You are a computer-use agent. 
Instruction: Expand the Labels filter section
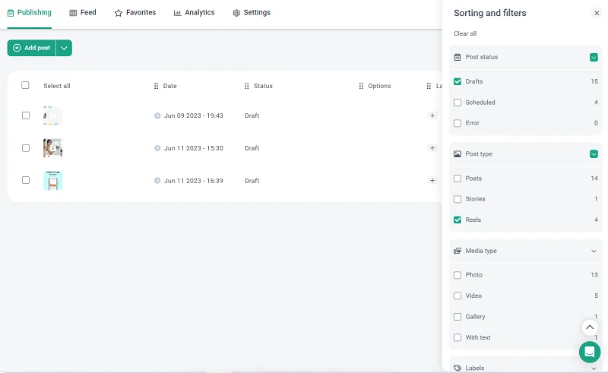coord(594,368)
